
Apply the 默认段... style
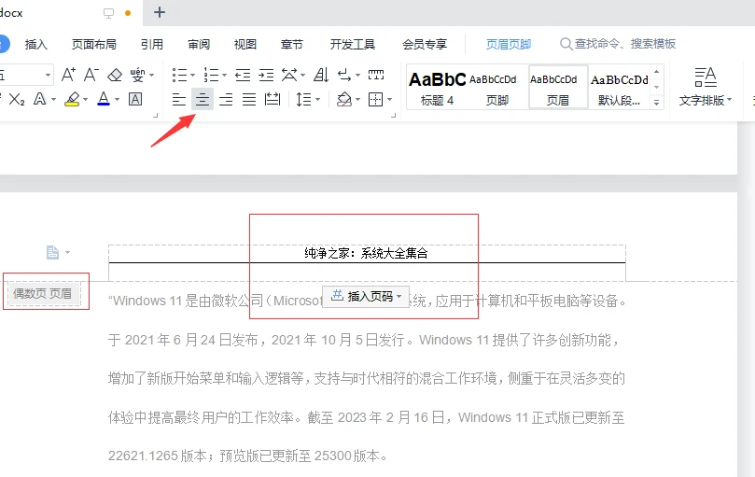coord(620,87)
